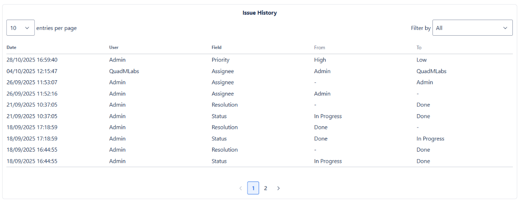This screenshot has width=520, height=202.
Task: Open the entries per page dropdown
Action: pos(21,28)
